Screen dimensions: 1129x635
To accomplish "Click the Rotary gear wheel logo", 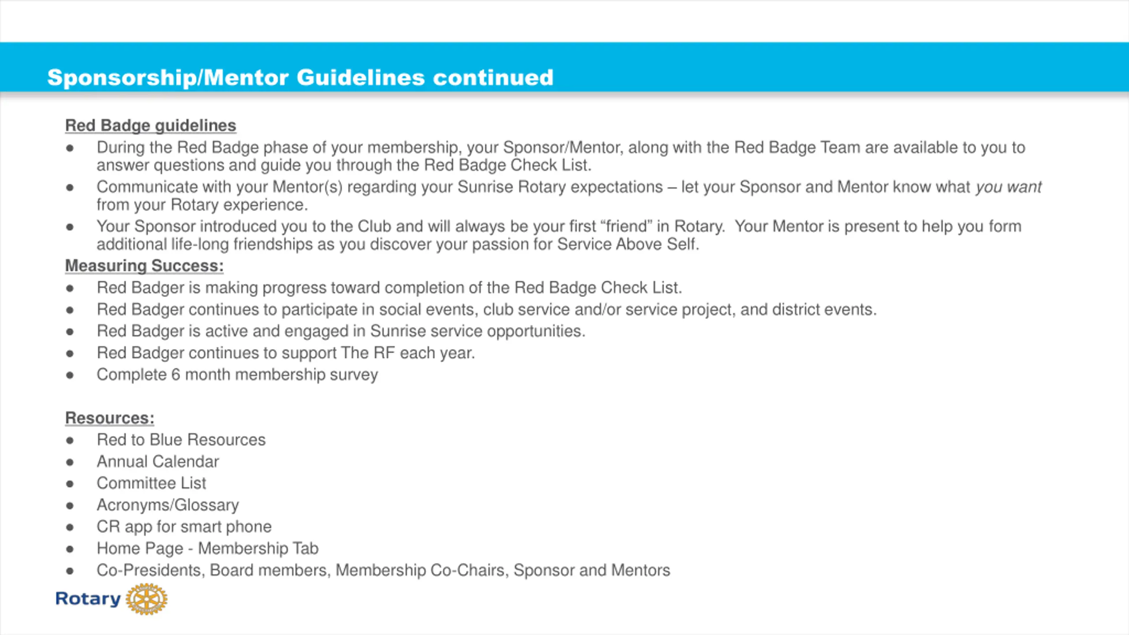I will pos(146,599).
